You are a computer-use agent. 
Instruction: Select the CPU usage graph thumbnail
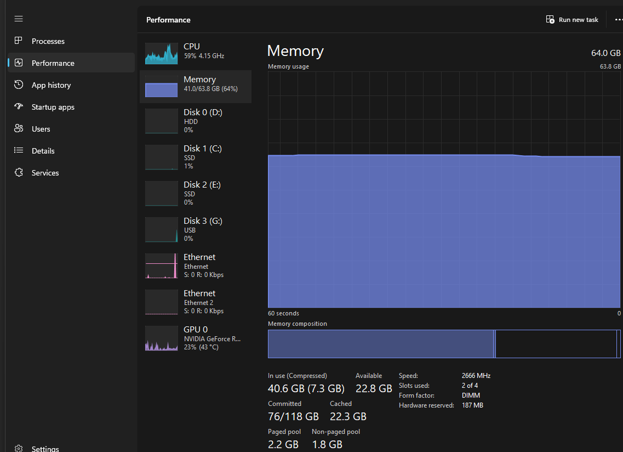pyautogui.click(x=161, y=54)
